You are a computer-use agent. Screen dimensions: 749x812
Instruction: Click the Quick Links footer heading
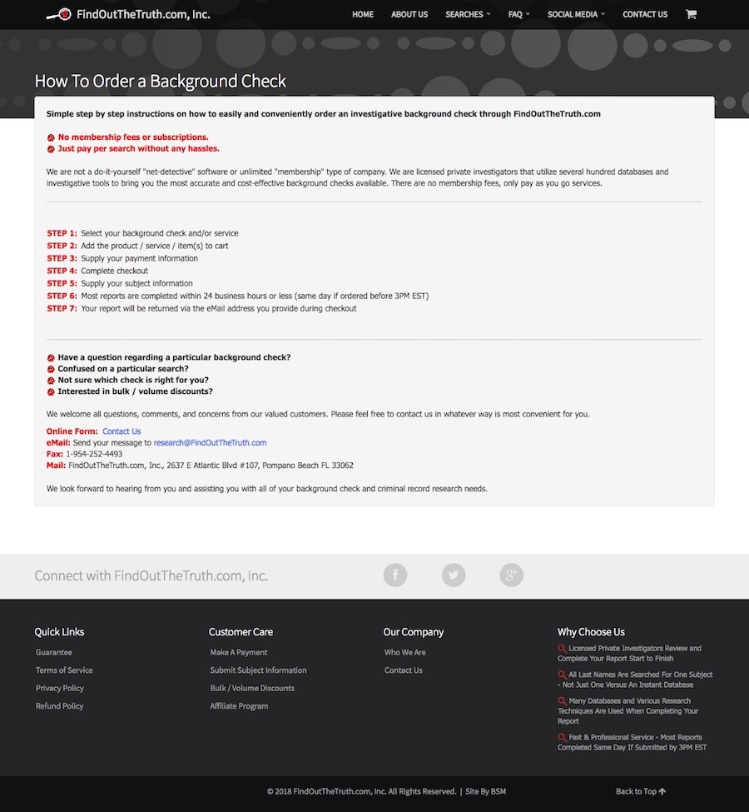click(x=60, y=632)
